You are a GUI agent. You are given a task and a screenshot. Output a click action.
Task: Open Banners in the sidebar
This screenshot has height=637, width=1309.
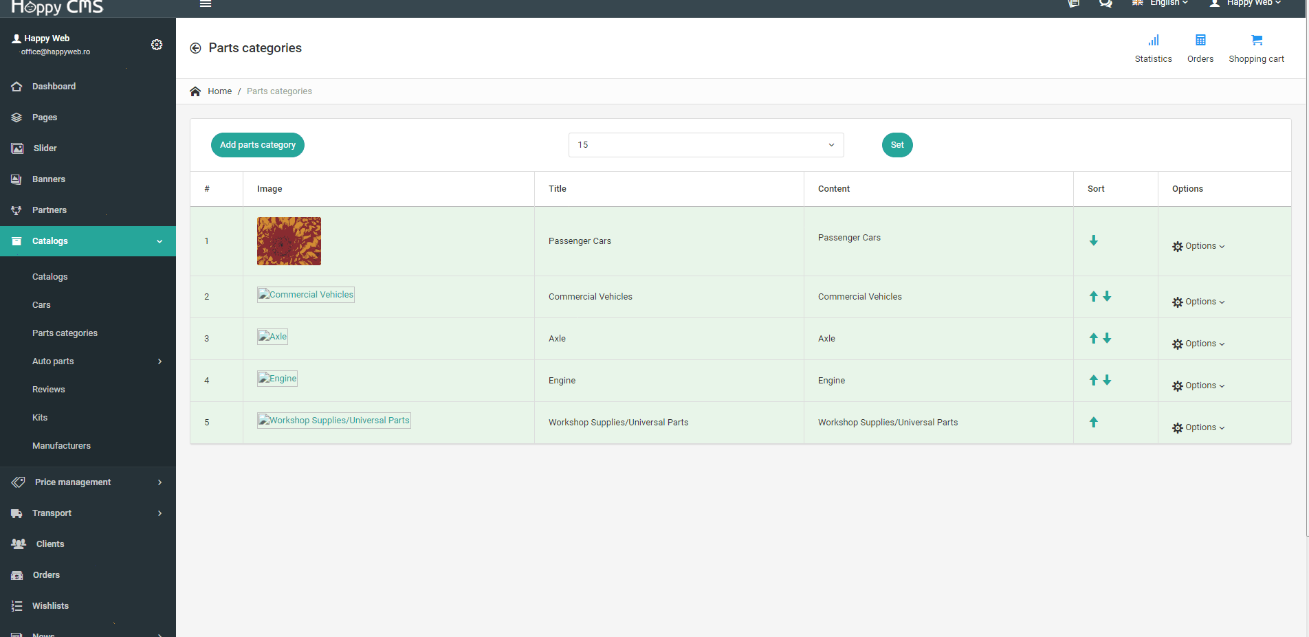88,179
